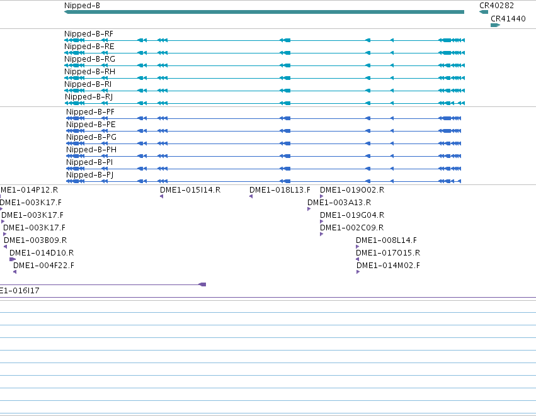The width and height of the screenshot is (536, 416).
Task: Select protein Nipped-B-PE label
Action: pos(91,125)
